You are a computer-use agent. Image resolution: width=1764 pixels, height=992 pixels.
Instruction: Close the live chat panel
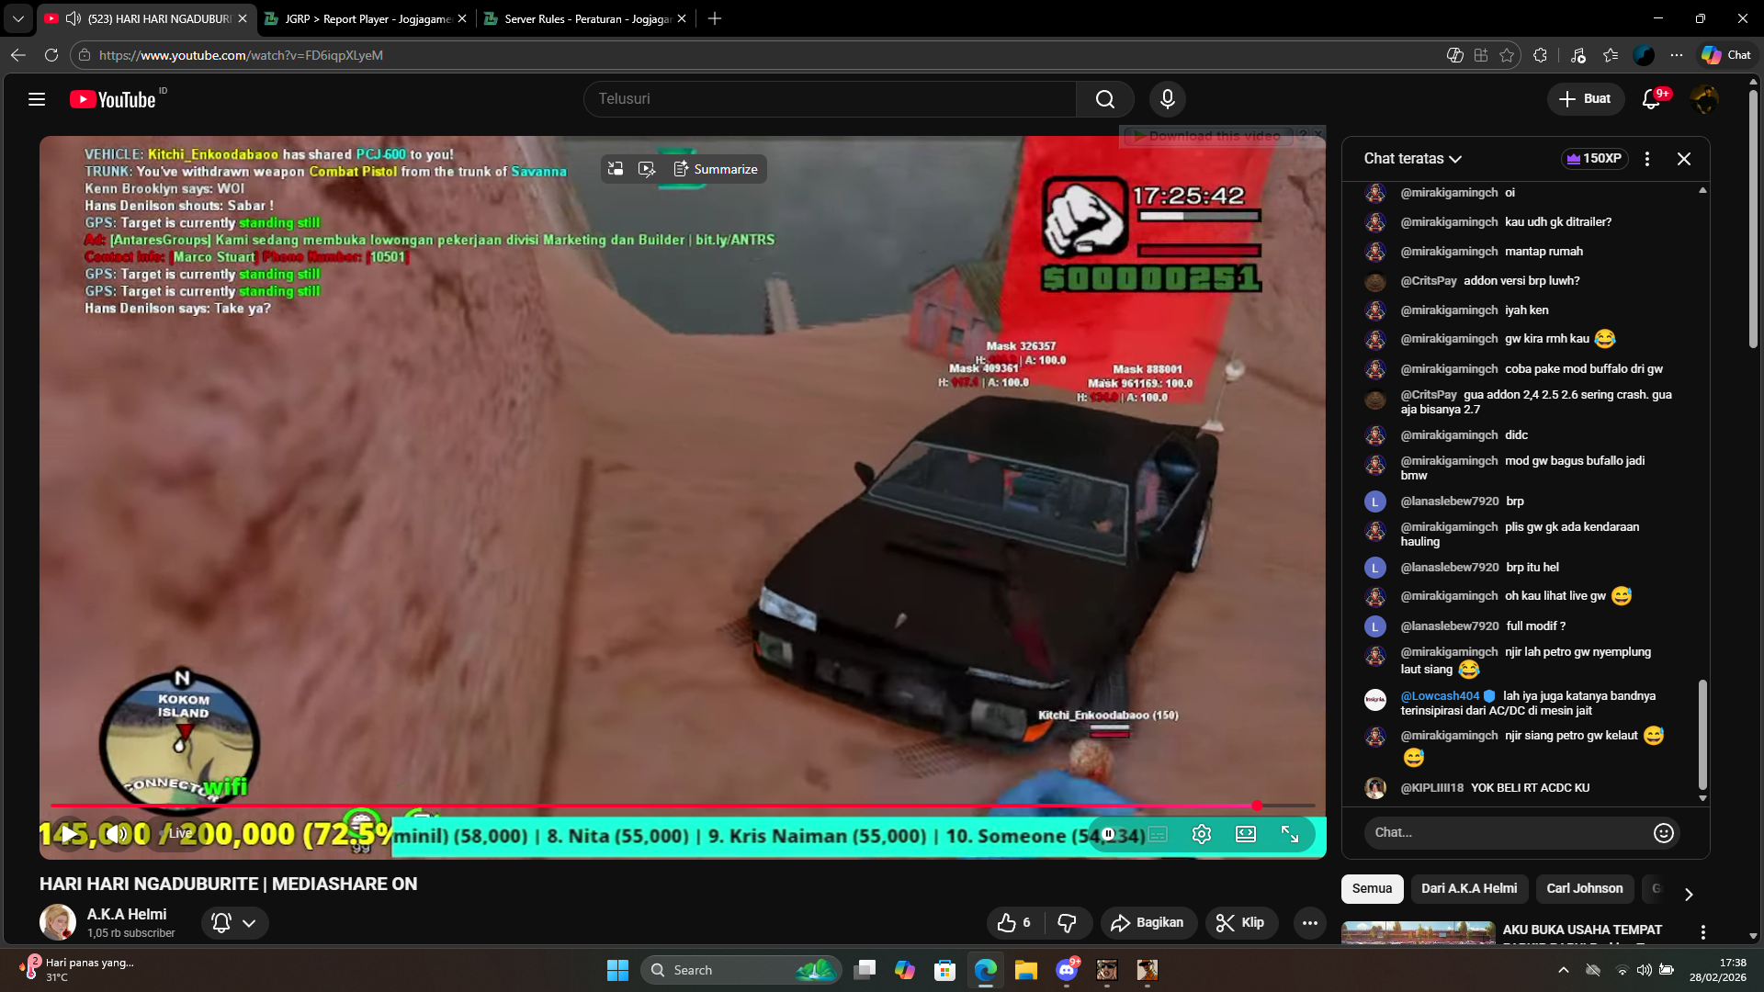[x=1684, y=159]
